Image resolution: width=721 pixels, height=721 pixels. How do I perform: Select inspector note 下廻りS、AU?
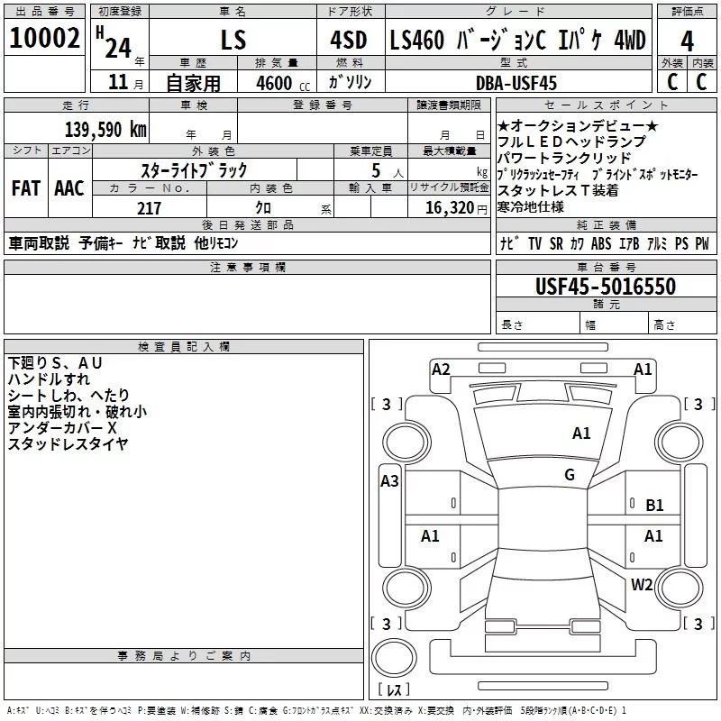55,363
